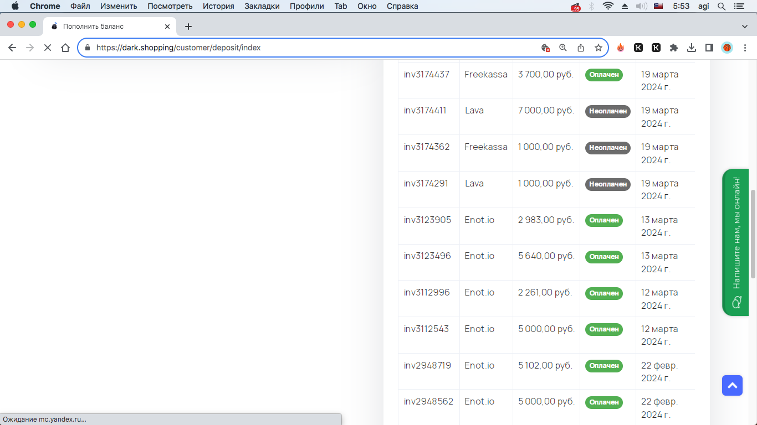Click invoice number inv3112543
The height and width of the screenshot is (425, 757).
click(x=426, y=329)
